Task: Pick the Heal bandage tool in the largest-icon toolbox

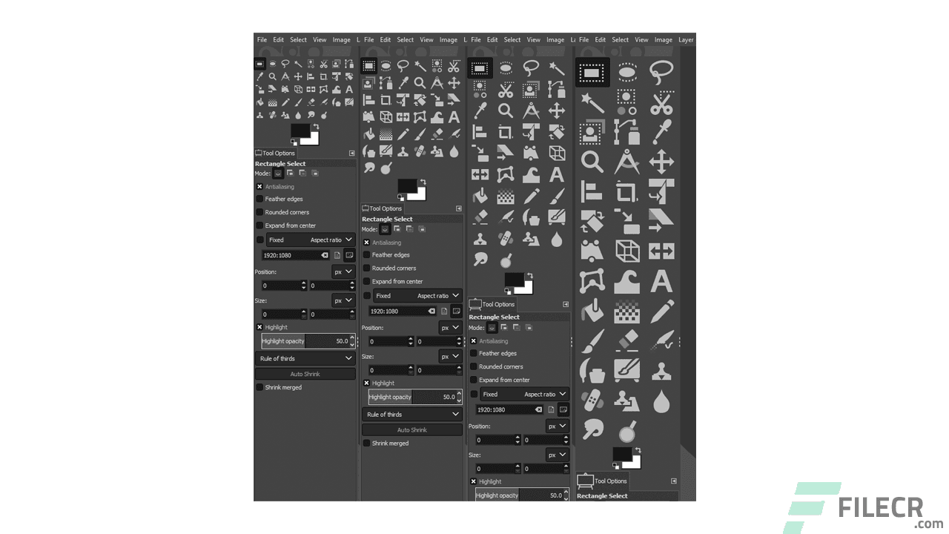Action: (x=592, y=400)
